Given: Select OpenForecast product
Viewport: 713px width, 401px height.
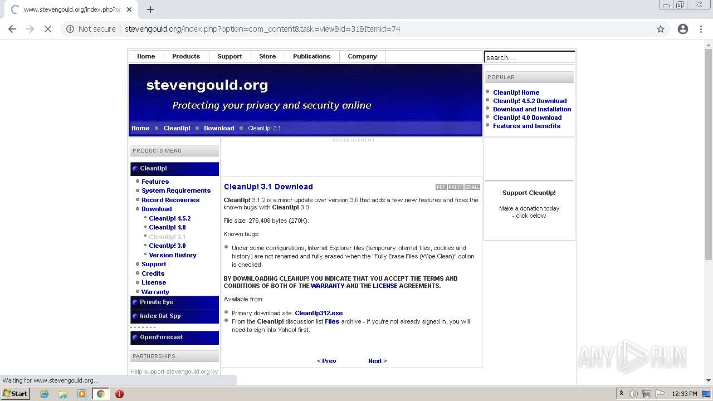Looking at the screenshot, I should [174, 338].
